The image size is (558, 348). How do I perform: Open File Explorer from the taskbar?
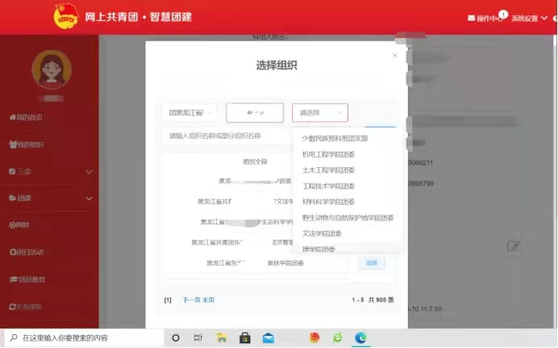click(x=220, y=338)
